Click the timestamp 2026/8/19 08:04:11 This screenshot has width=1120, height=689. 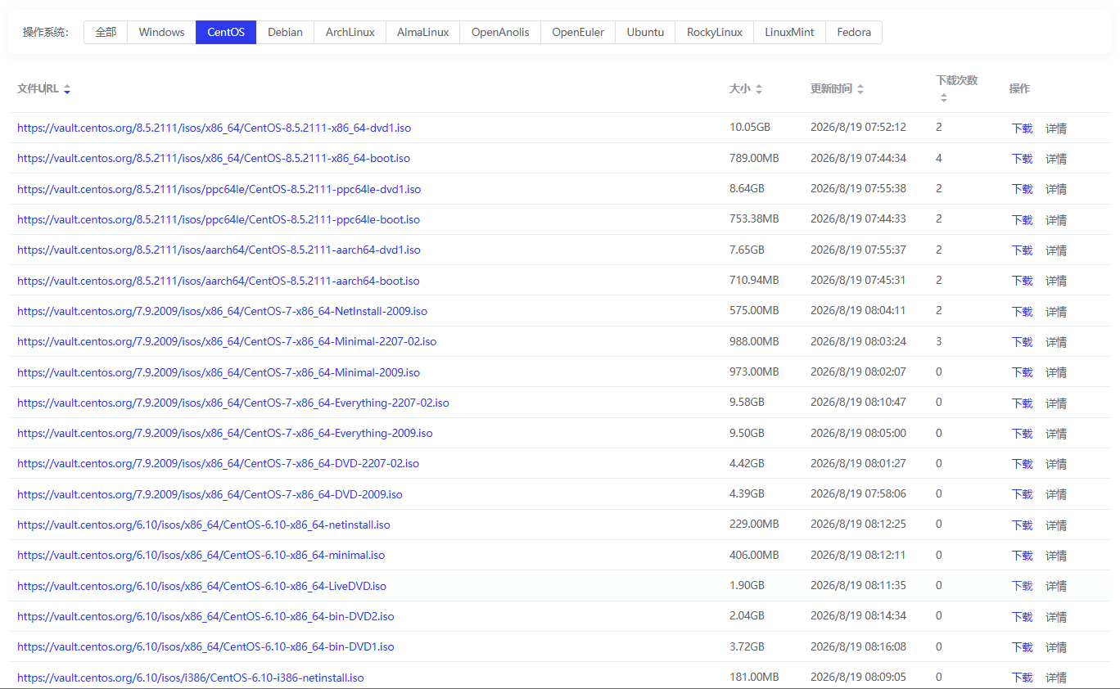pos(858,311)
